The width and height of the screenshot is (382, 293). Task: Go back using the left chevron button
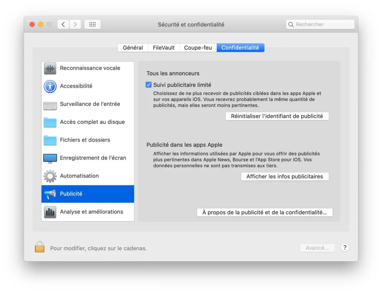(x=63, y=25)
